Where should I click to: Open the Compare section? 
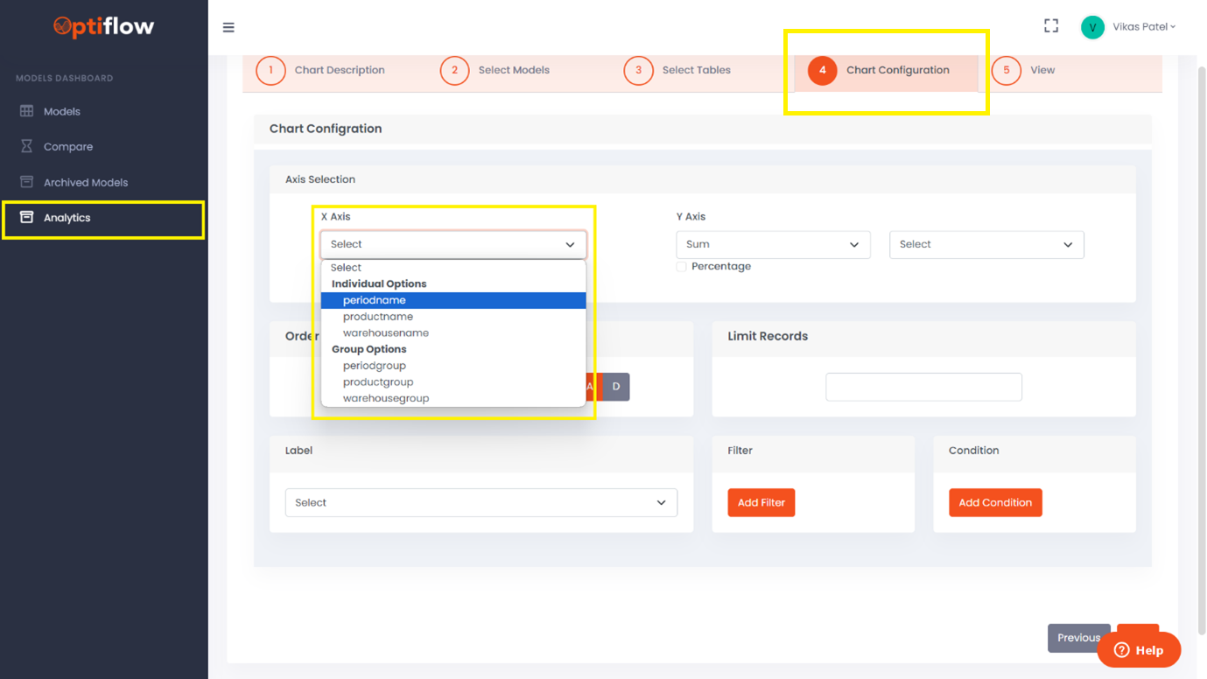pyautogui.click(x=68, y=146)
